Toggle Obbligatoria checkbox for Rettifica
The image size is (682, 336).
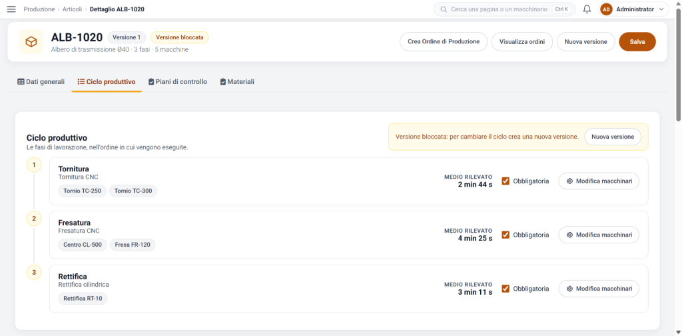pos(506,289)
